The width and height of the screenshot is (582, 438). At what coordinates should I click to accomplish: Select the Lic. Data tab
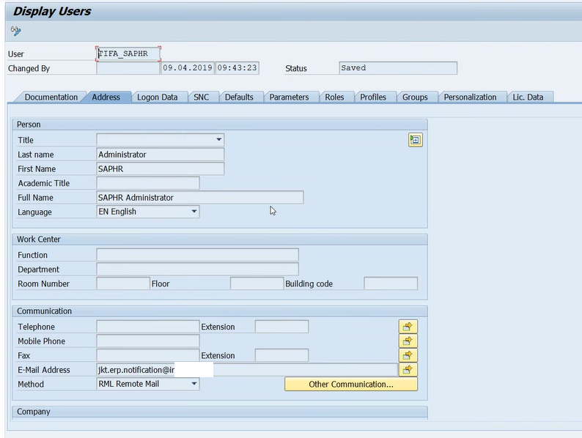[x=528, y=97]
